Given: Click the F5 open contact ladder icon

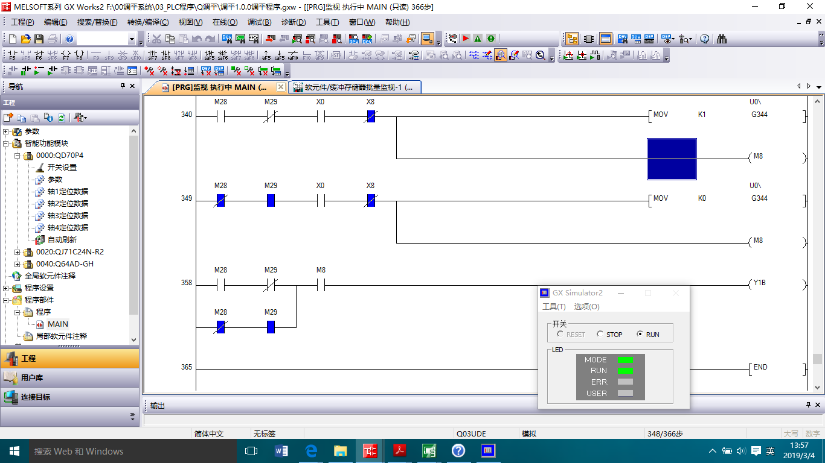Looking at the screenshot, I should pyautogui.click(x=12, y=55).
